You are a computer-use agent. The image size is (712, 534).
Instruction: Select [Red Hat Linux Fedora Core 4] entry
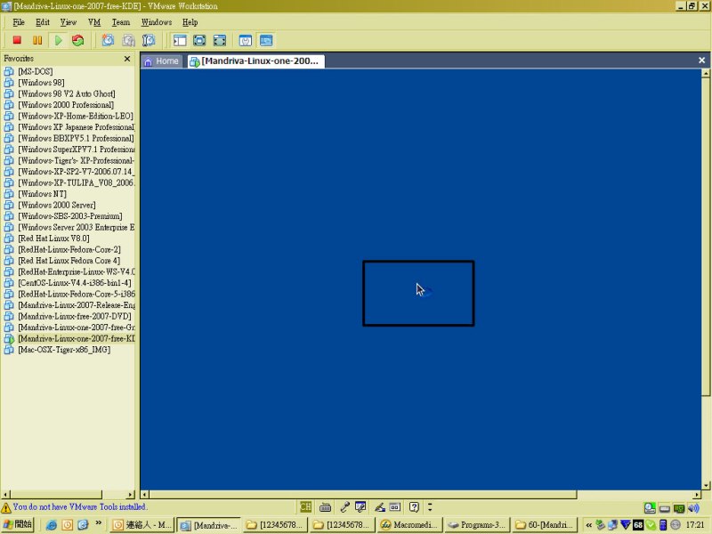(69, 261)
